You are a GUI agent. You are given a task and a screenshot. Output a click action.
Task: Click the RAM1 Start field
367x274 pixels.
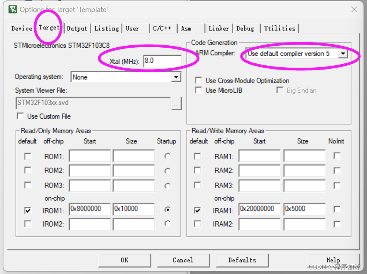pos(260,156)
